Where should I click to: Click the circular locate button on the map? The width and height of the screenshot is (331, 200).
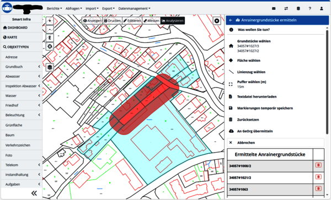(x=217, y=20)
